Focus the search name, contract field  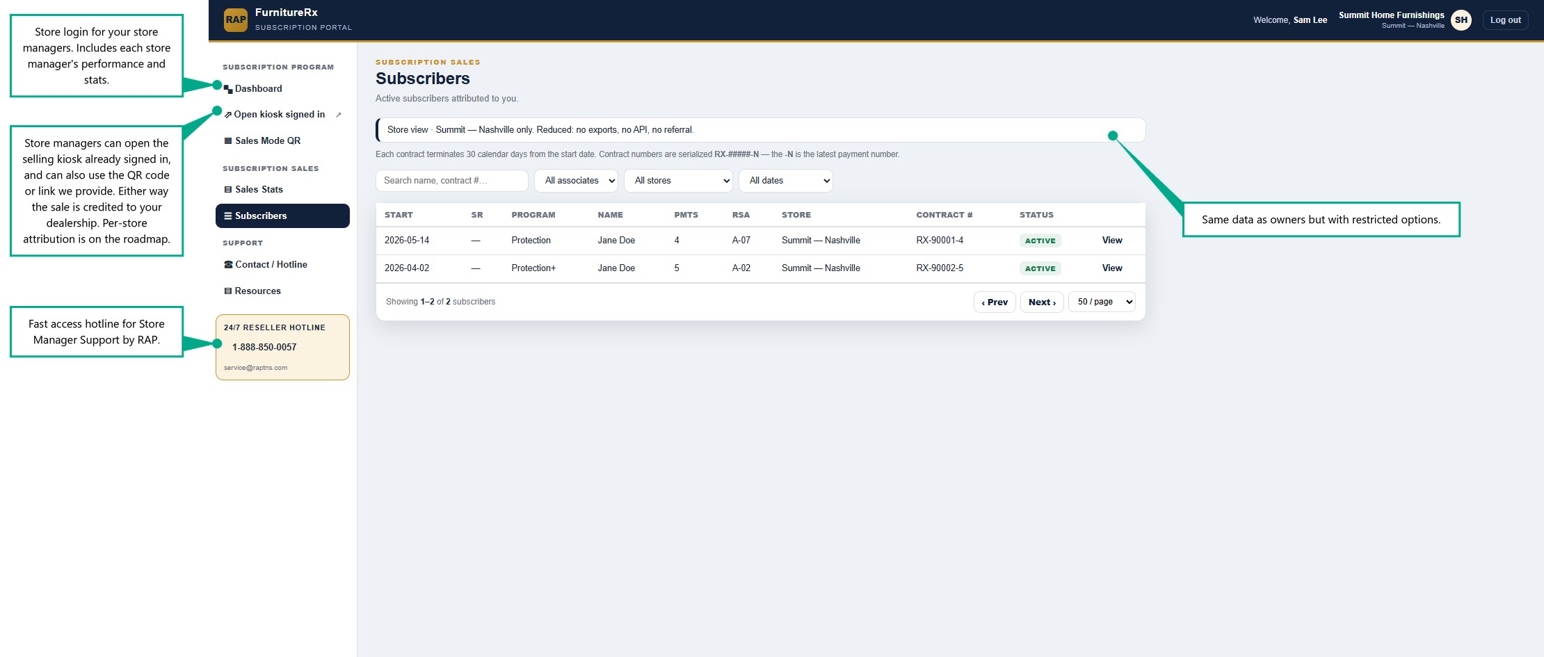pyautogui.click(x=451, y=180)
